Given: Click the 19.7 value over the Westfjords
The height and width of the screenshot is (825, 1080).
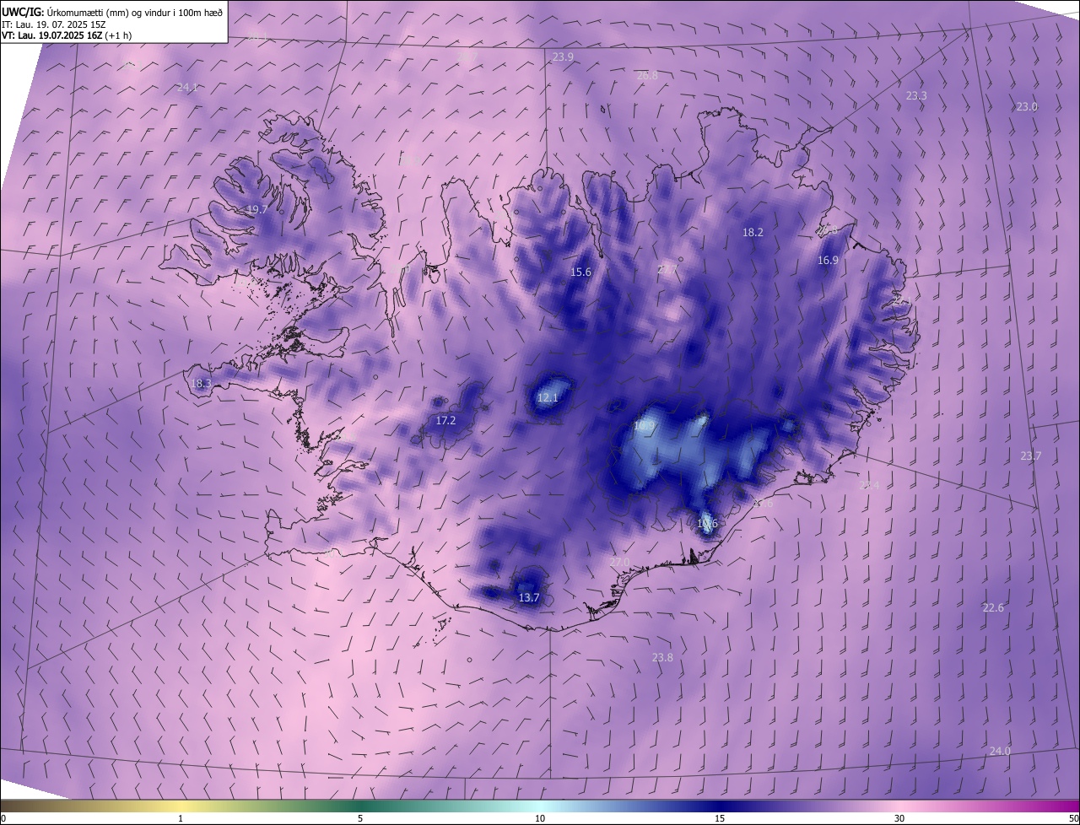Looking at the screenshot, I should [256, 209].
